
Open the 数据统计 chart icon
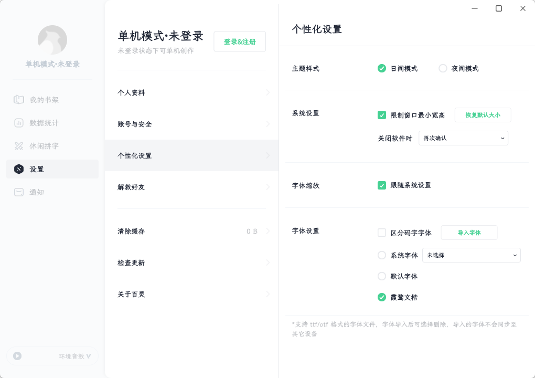[x=19, y=123]
